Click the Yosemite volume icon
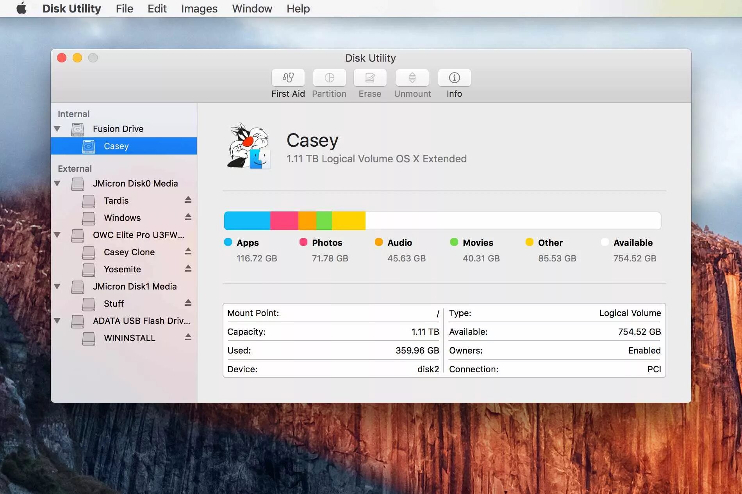The image size is (742, 494). click(89, 270)
